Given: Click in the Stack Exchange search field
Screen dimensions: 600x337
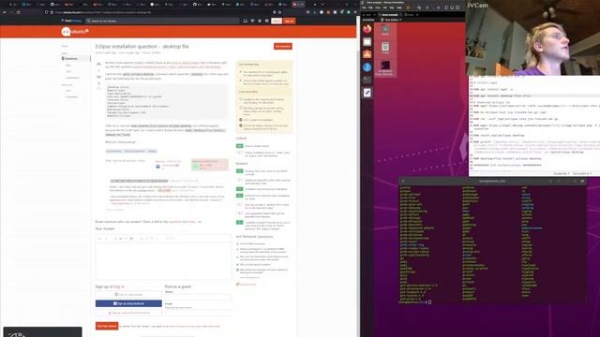Looking at the screenshot, I should (x=162, y=21).
